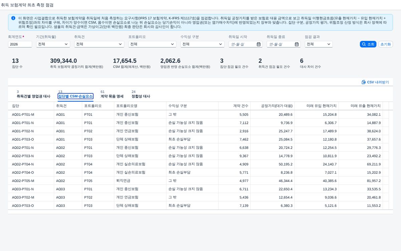Click the 미래 유입 현재가치 column header
The width and height of the screenshot is (401, 251).
(x=316, y=106)
